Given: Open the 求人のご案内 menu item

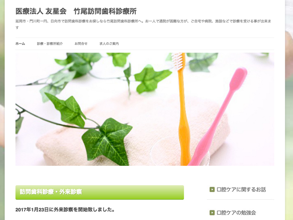Looking at the screenshot, I should (x=109, y=44).
